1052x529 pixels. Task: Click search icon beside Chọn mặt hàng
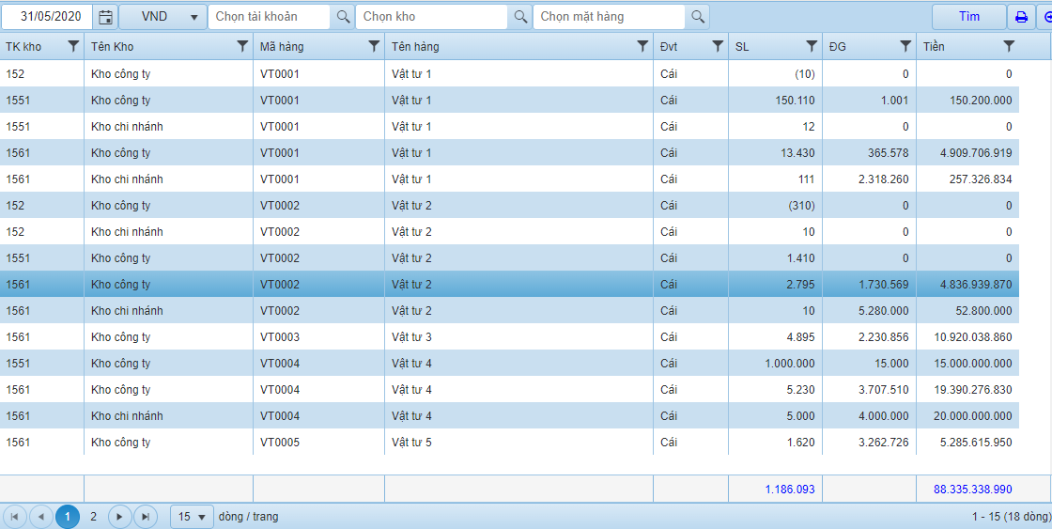pyautogui.click(x=697, y=17)
